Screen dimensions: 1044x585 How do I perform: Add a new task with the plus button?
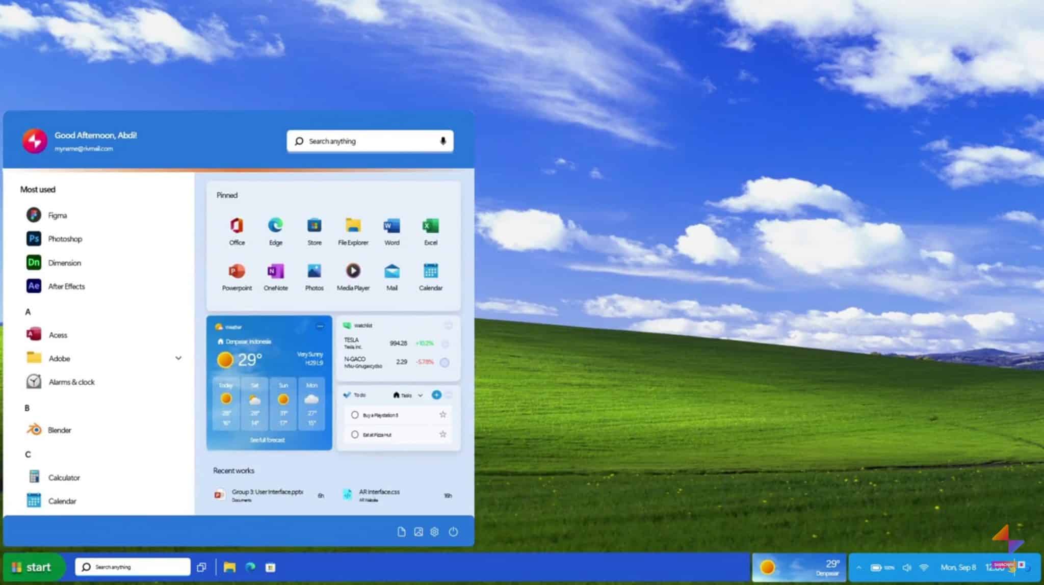[436, 395]
